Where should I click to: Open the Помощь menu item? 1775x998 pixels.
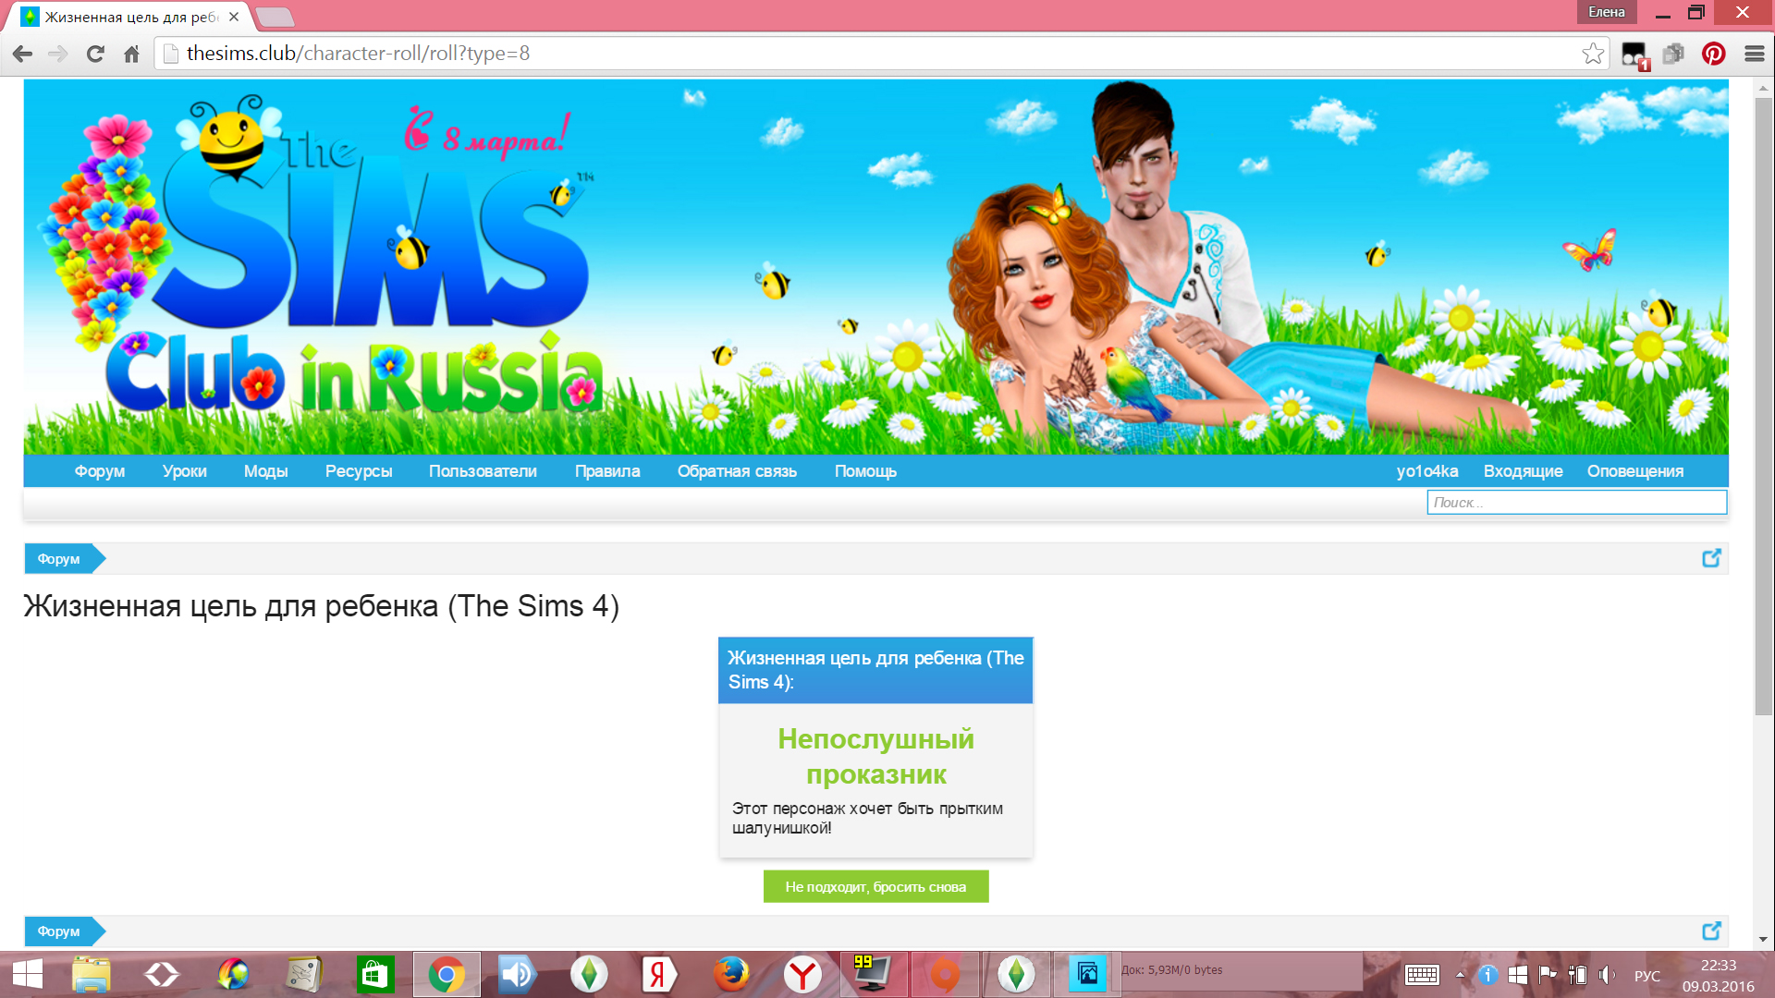click(x=865, y=471)
